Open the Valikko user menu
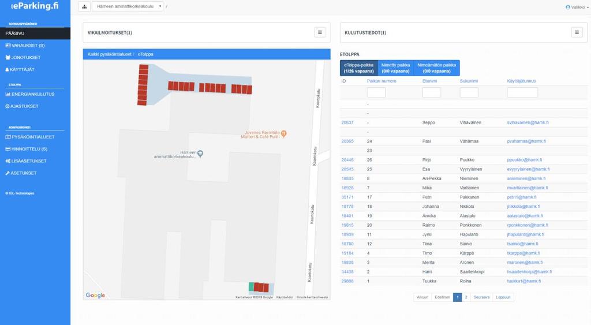Viewport: 591px width, 325px height. point(577,7)
